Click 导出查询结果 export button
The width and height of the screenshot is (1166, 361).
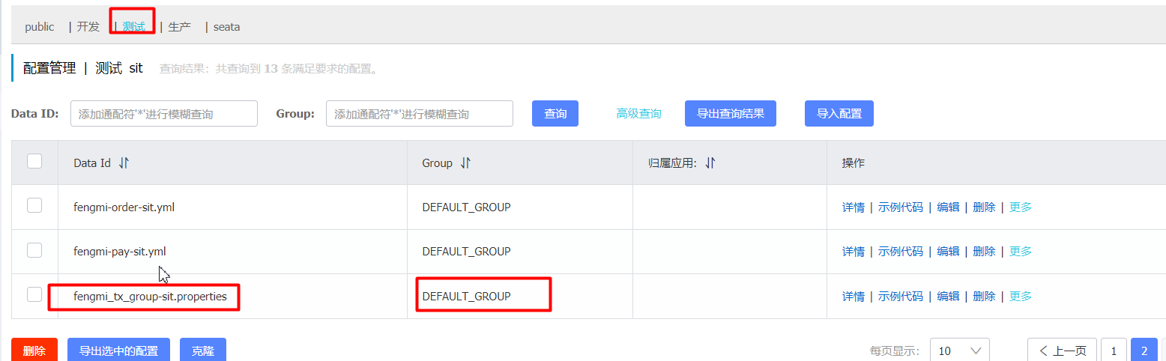(x=730, y=114)
